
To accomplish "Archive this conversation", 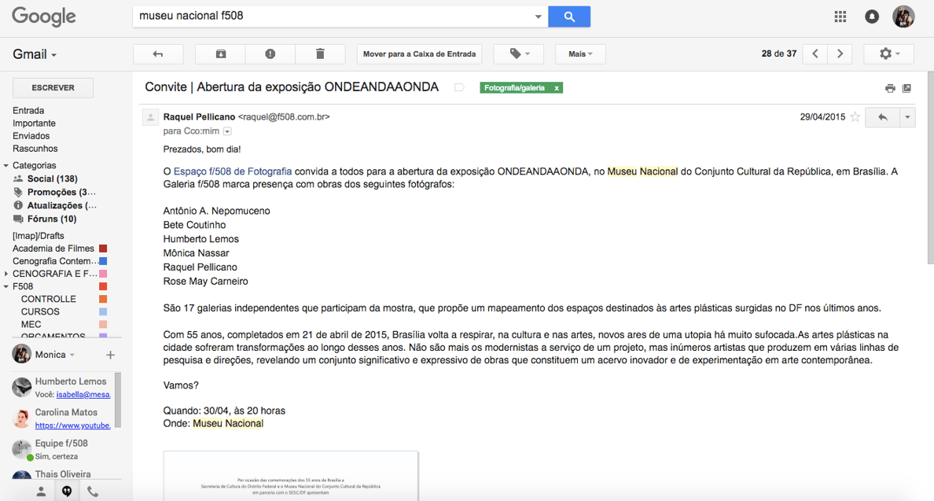I will (x=220, y=54).
